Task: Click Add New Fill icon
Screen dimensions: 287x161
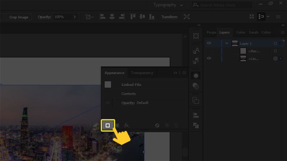Action: click(x=117, y=125)
